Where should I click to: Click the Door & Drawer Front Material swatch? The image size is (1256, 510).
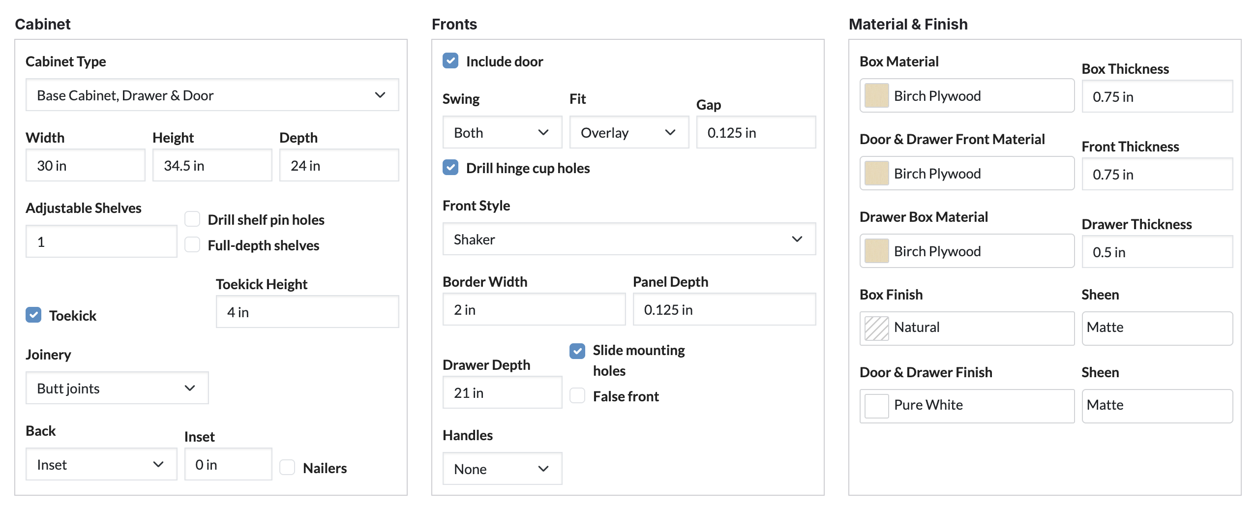pos(876,173)
